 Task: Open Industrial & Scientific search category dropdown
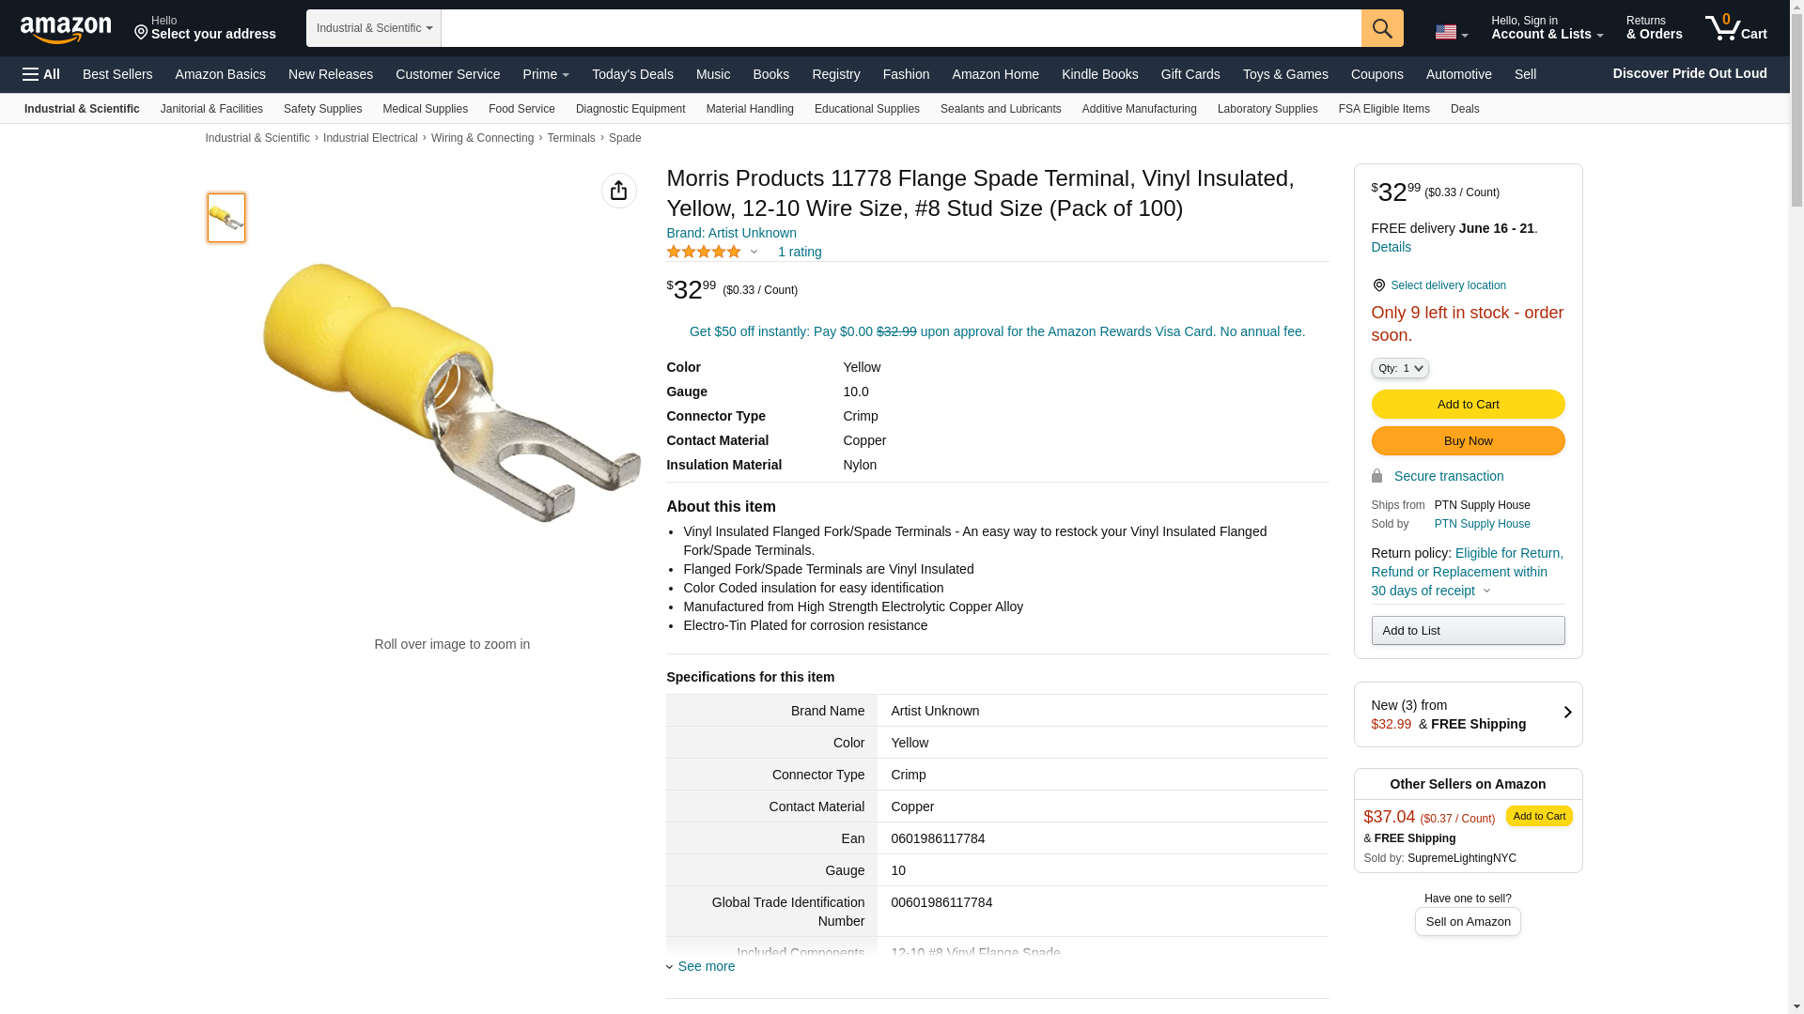point(374,28)
